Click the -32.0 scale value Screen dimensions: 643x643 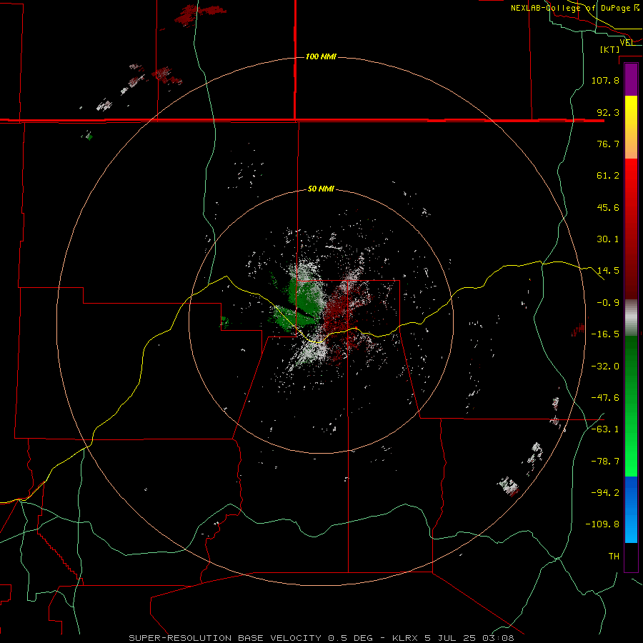pyautogui.click(x=605, y=367)
